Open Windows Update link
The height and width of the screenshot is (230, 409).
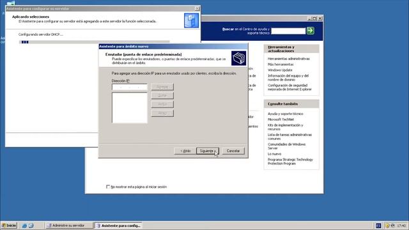(x=280, y=70)
